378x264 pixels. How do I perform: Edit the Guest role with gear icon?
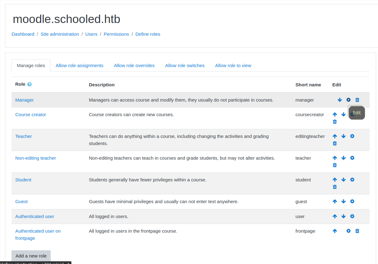[x=352, y=202]
